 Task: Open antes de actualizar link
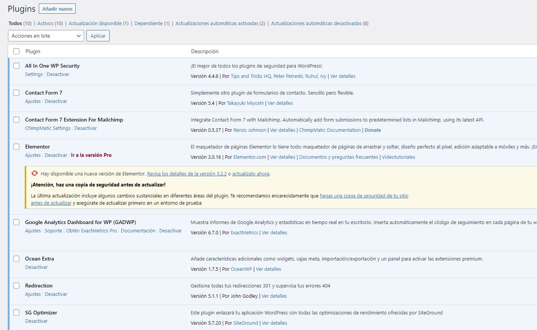51,203
